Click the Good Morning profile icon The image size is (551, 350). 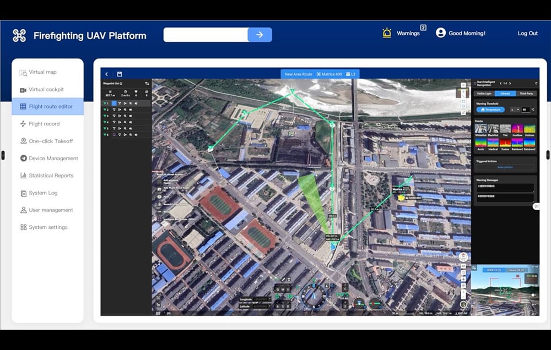[x=440, y=32]
